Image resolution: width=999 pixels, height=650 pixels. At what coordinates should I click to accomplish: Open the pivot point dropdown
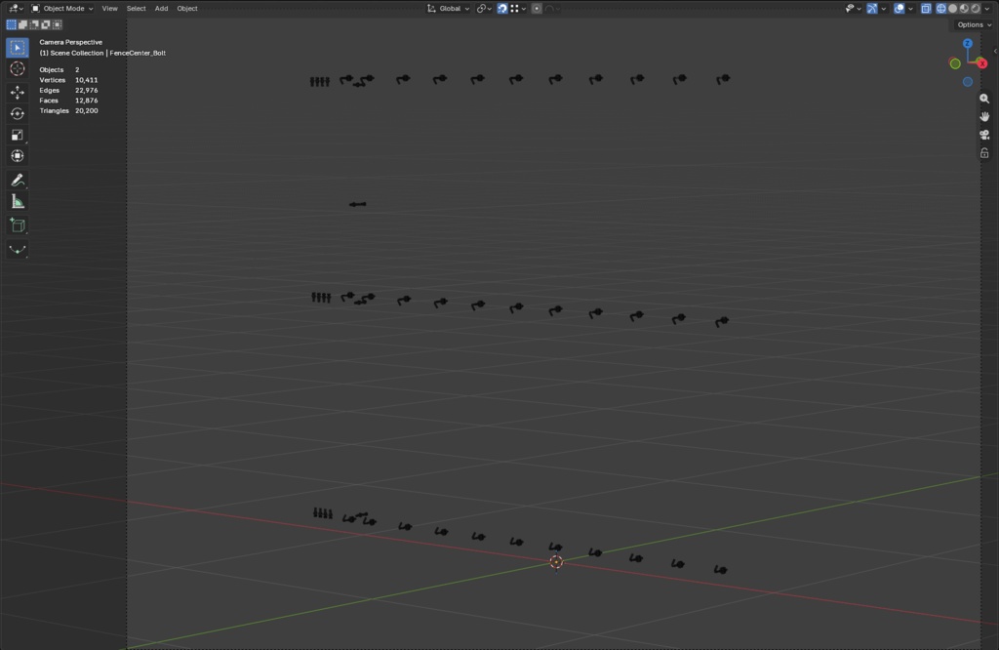click(x=484, y=8)
